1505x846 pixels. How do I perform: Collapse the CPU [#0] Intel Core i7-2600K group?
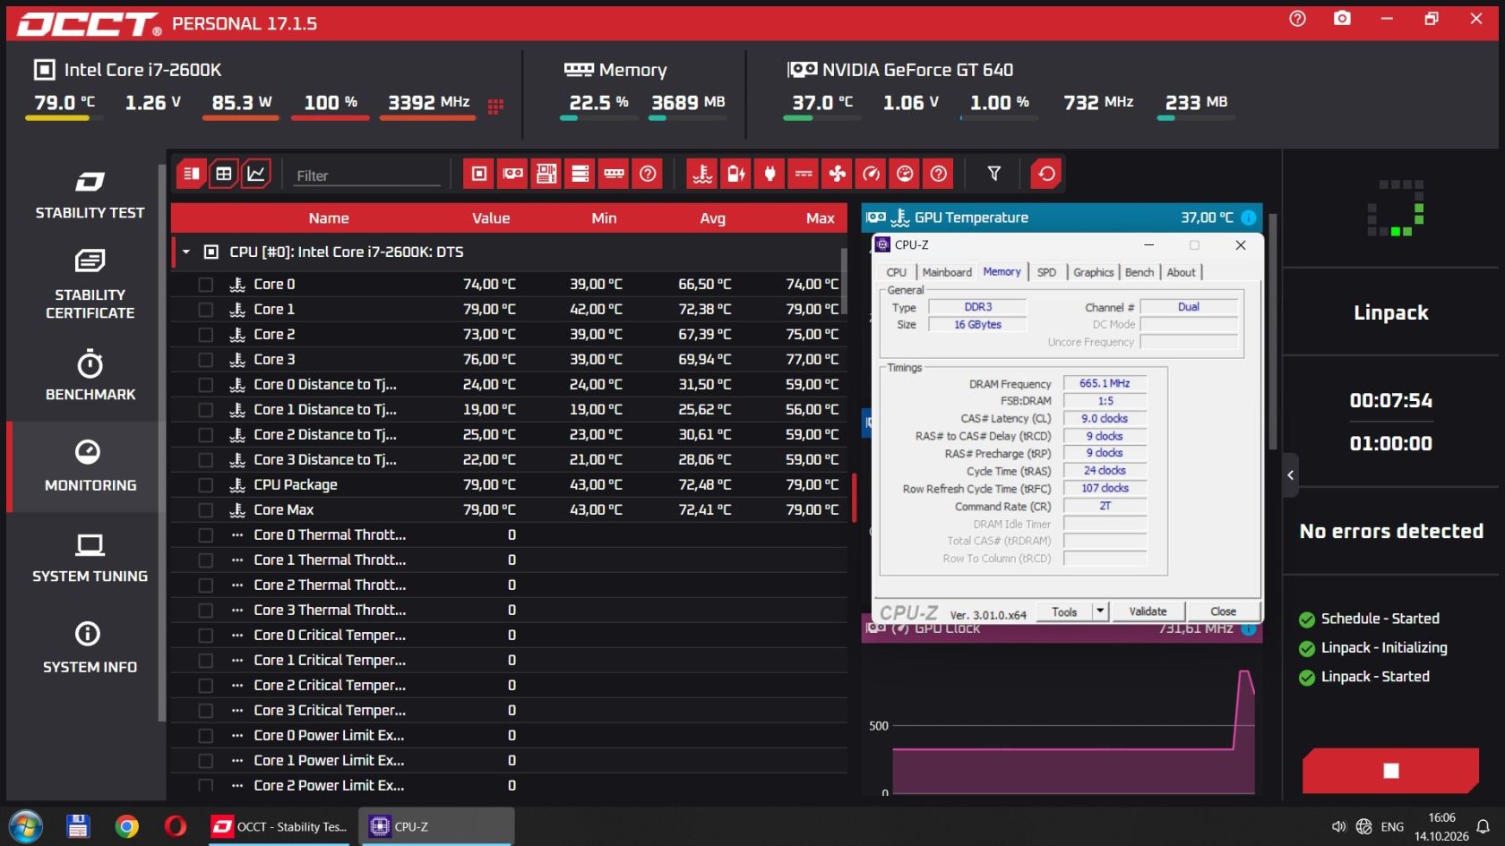coord(186,252)
